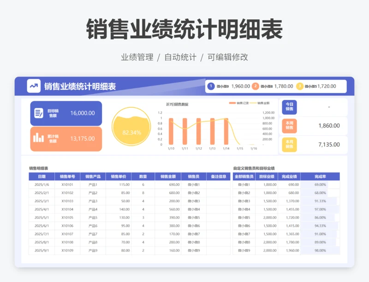Image resolution: width=369 pixels, height=282 pixels.
Task: Select the order number cell X10102
Action: (67, 193)
